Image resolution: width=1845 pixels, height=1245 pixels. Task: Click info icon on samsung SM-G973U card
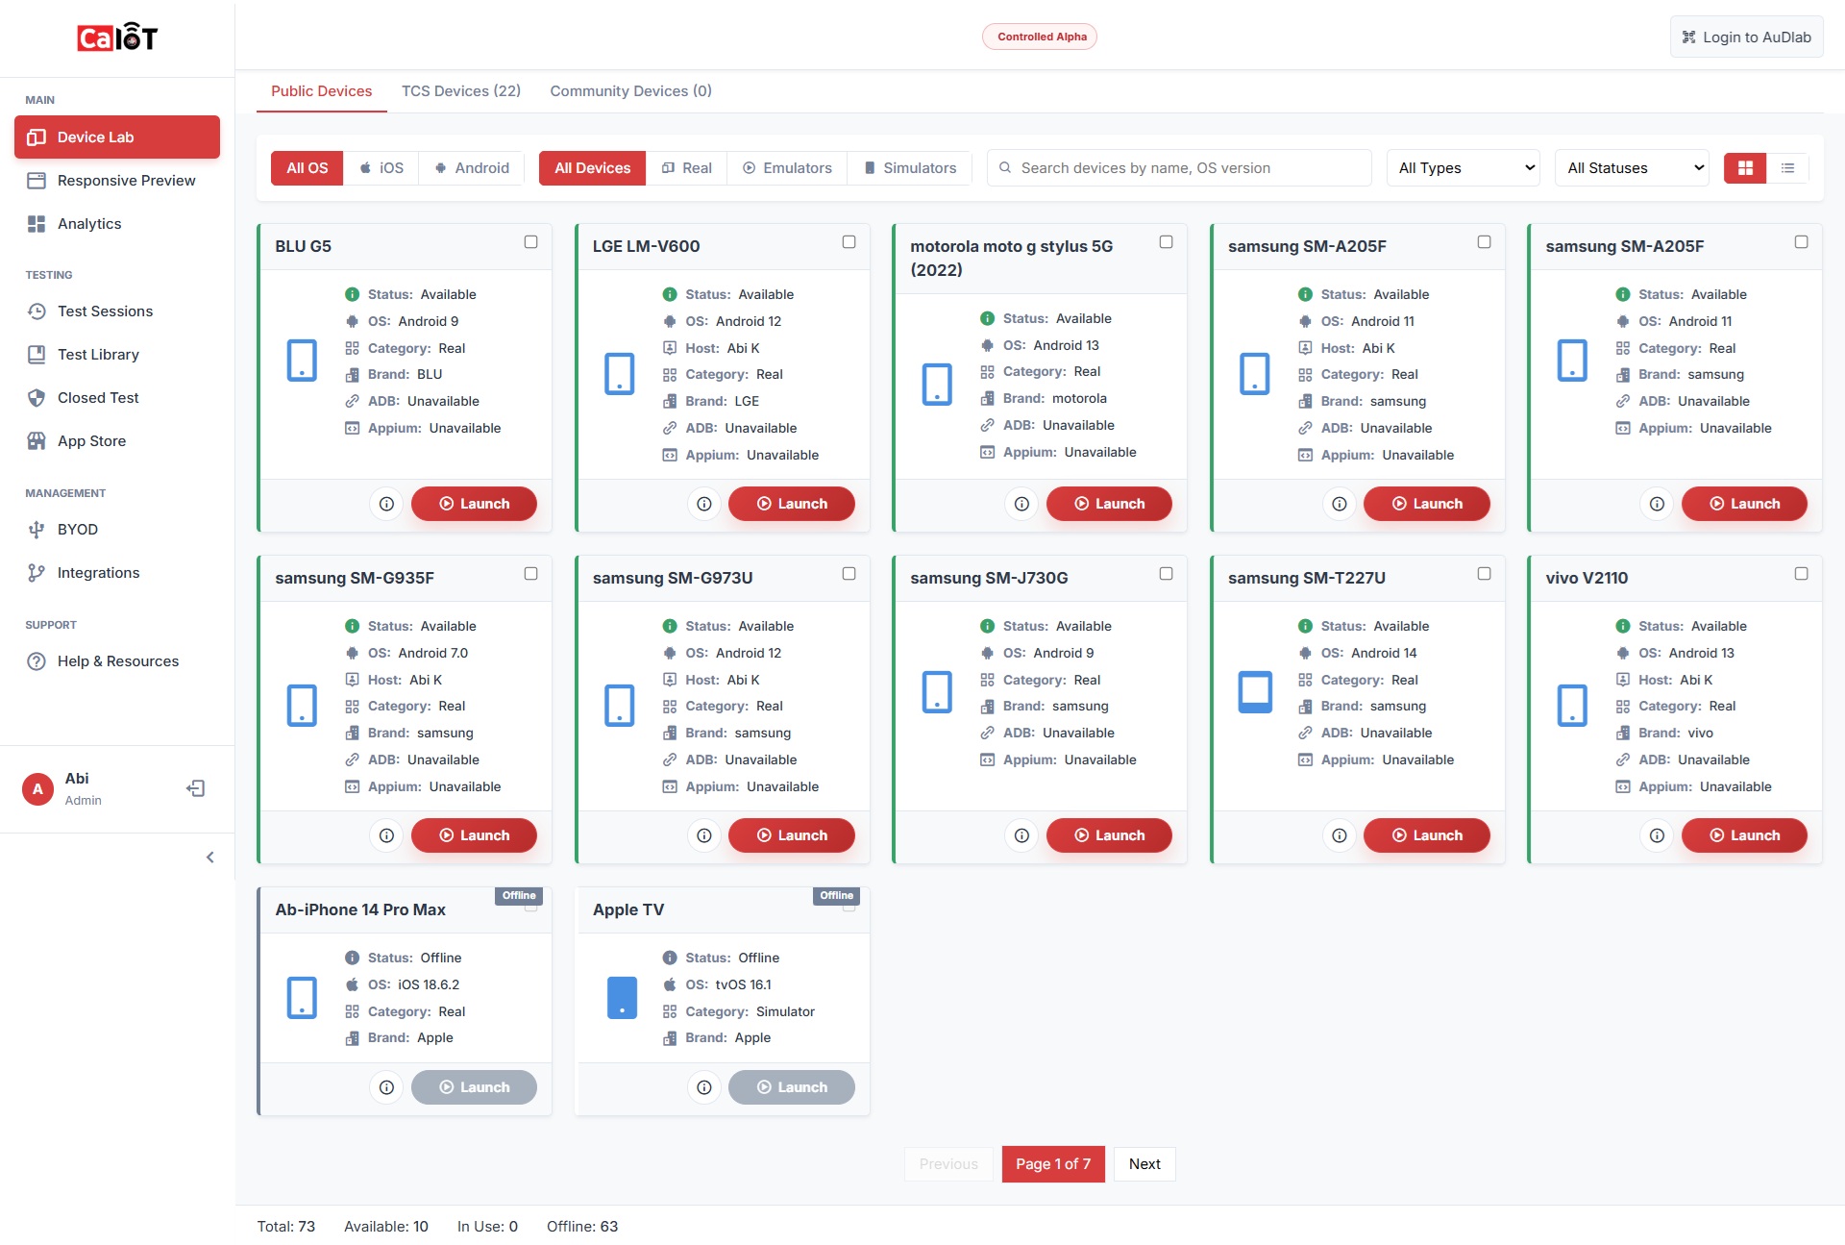pos(704,835)
